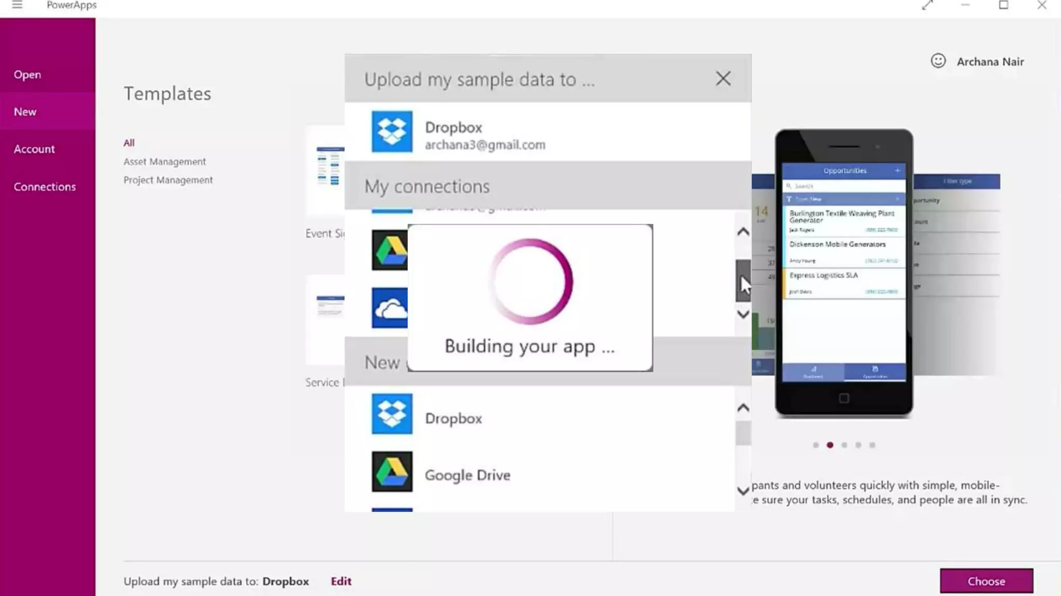Select the Open menu item
This screenshot has width=1061, height=596.
(x=27, y=74)
